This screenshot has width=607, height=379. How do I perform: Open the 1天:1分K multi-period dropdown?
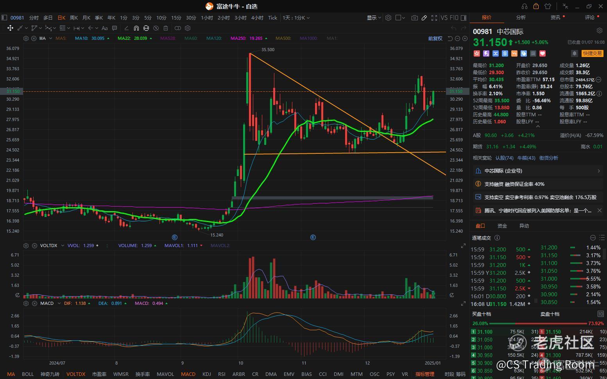pos(296,18)
